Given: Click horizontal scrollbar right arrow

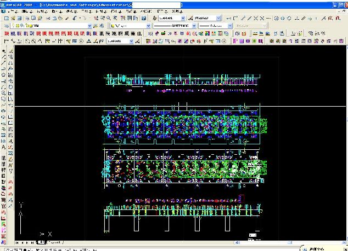Looking at the screenshot, I should tap(344, 242).
